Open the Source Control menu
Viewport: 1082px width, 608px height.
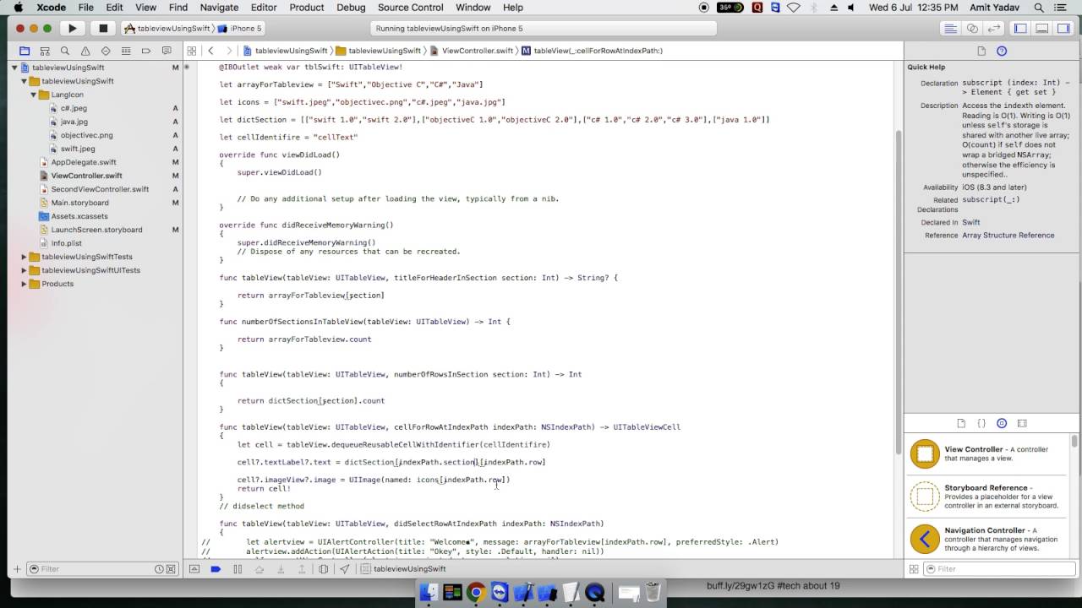pyautogui.click(x=410, y=8)
